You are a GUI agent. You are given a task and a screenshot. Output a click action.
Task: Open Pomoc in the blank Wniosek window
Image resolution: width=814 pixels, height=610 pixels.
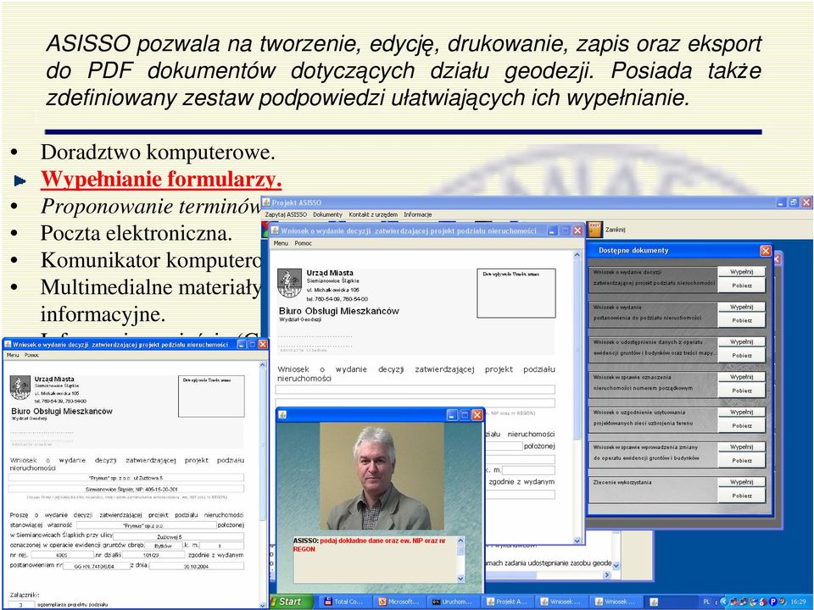(x=304, y=243)
